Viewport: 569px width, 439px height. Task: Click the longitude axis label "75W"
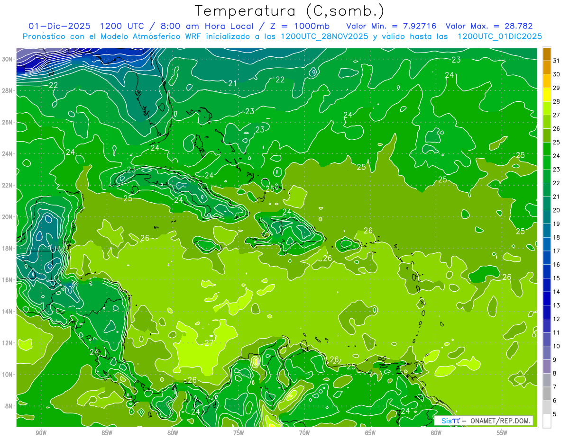pyautogui.click(x=239, y=433)
